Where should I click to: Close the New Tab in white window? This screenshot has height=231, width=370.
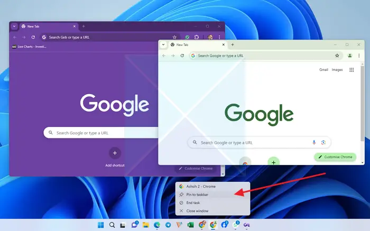coord(224,44)
